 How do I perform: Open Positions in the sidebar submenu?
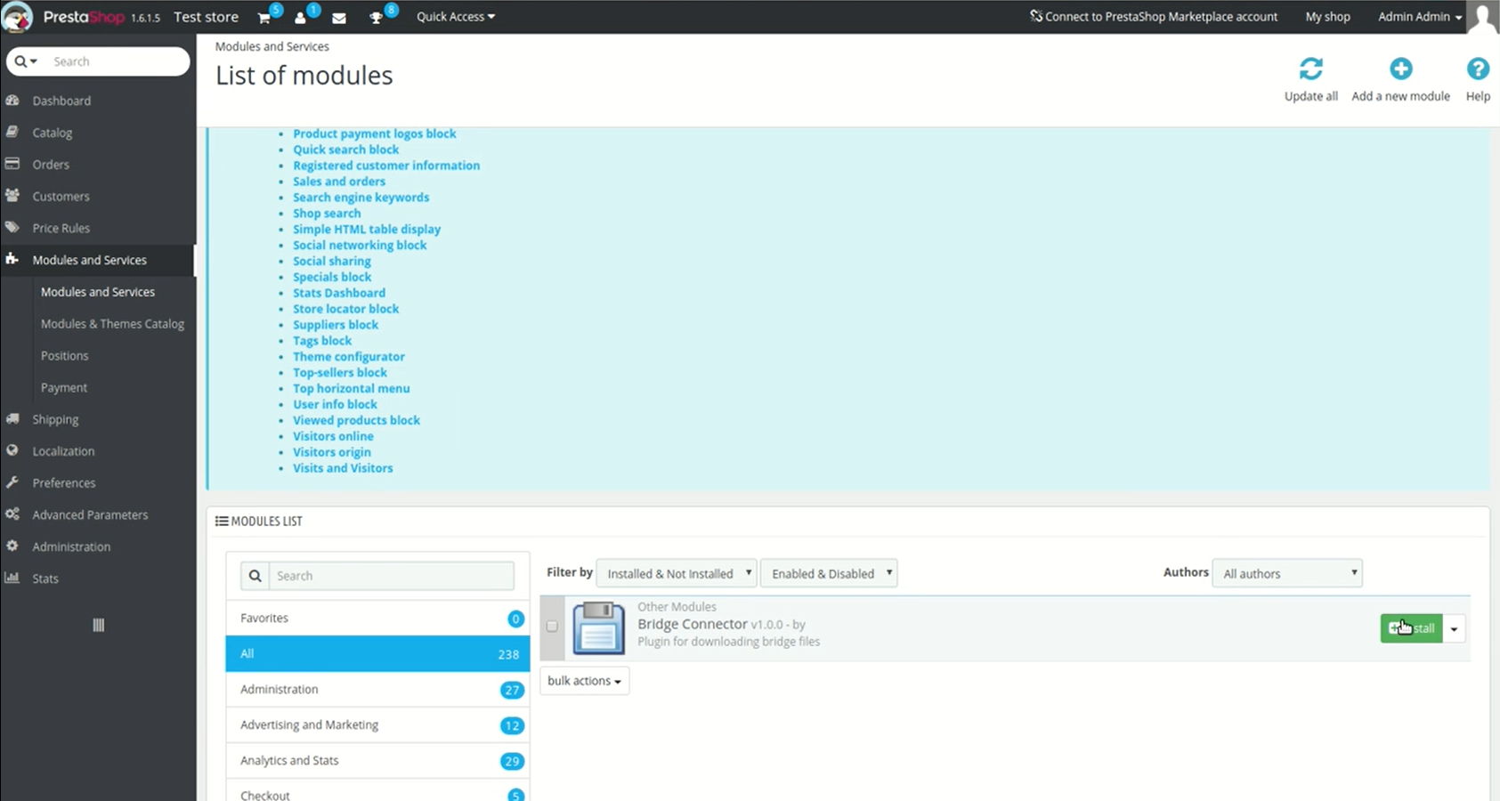coord(65,356)
